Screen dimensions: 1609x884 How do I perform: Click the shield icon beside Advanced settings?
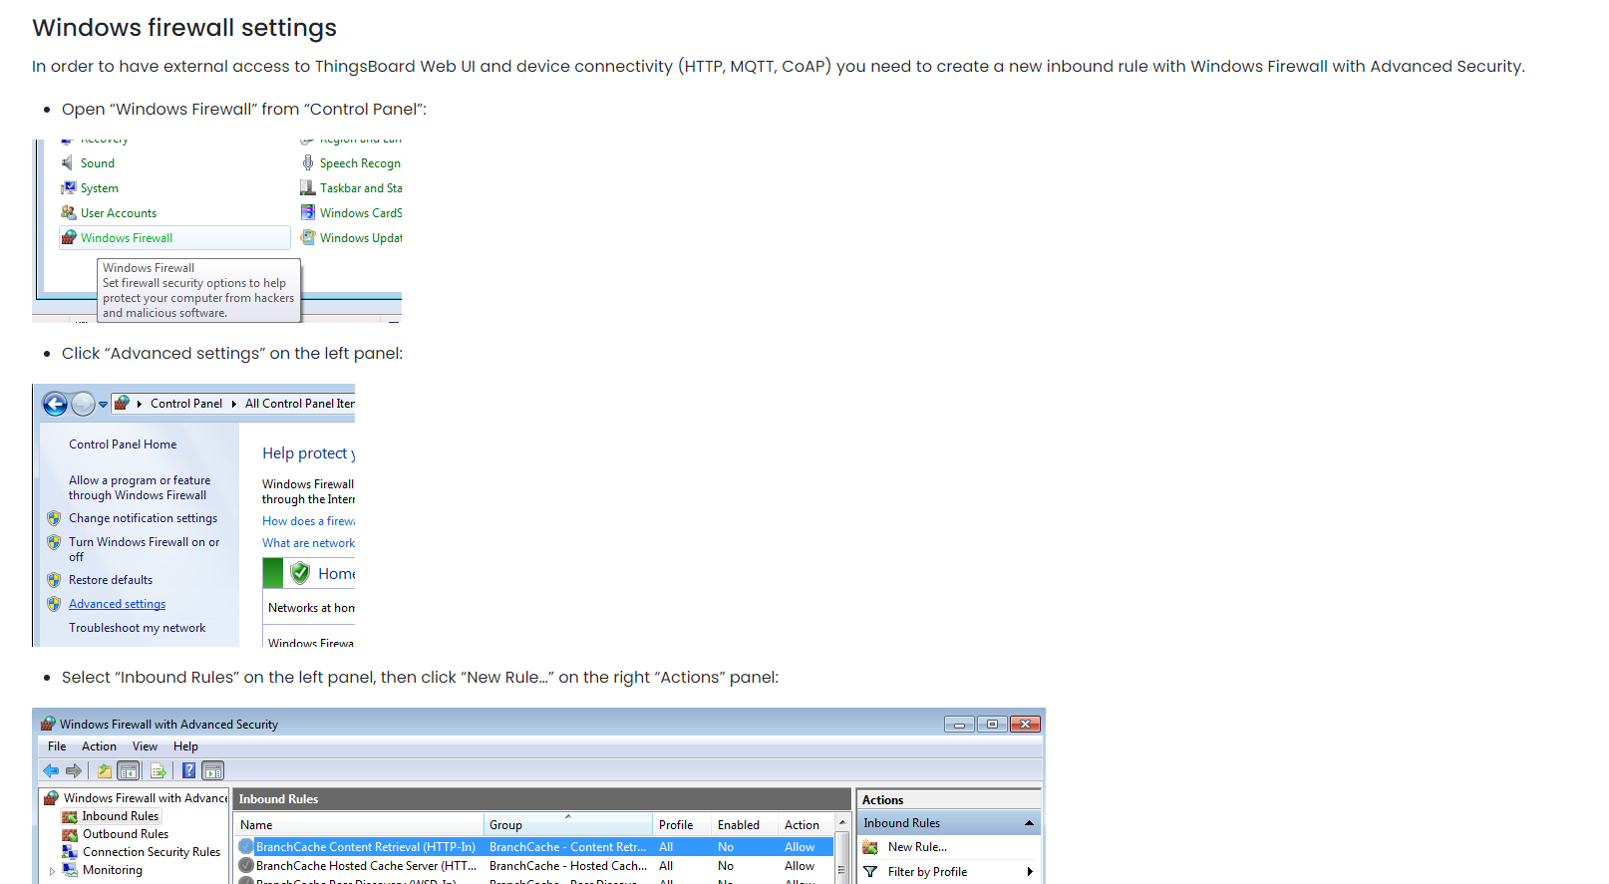[54, 604]
